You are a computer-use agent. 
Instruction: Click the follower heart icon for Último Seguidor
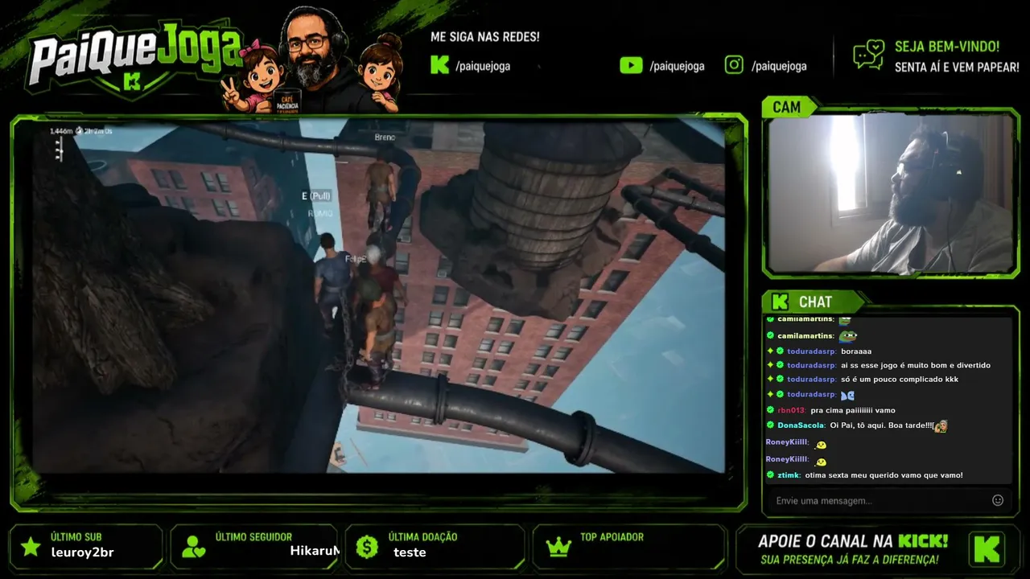point(194,547)
